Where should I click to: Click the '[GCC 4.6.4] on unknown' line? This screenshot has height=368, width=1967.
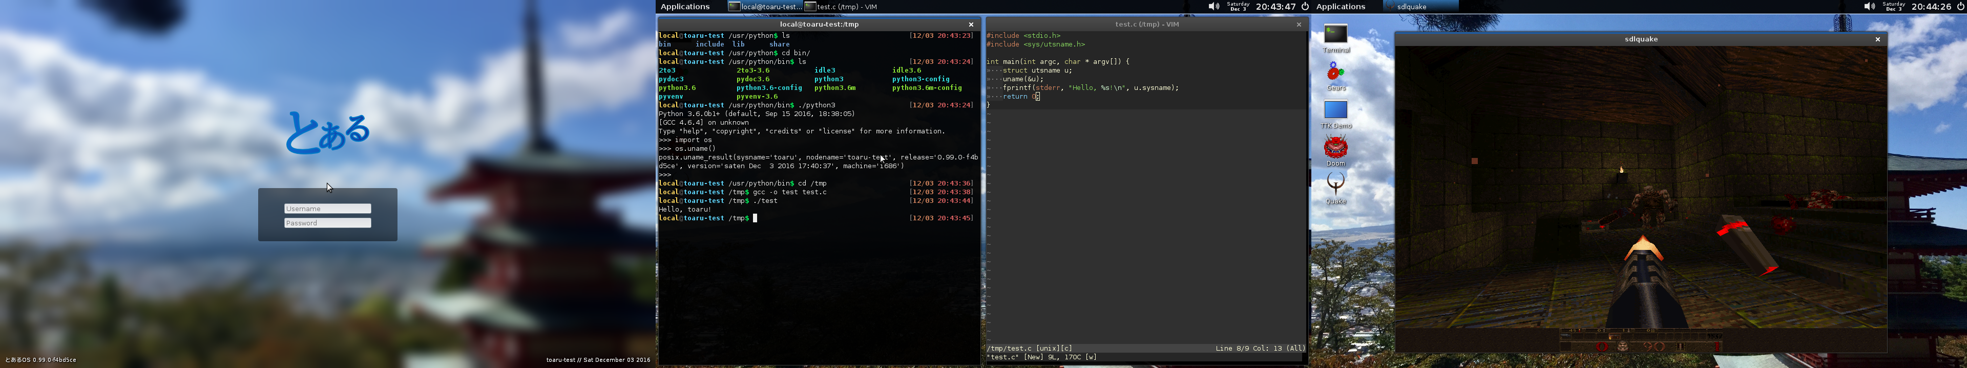[x=703, y=123]
